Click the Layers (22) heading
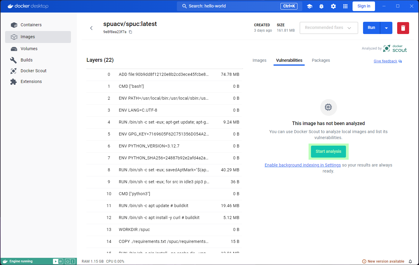This screenshot has width=419, height=265. 100,60
